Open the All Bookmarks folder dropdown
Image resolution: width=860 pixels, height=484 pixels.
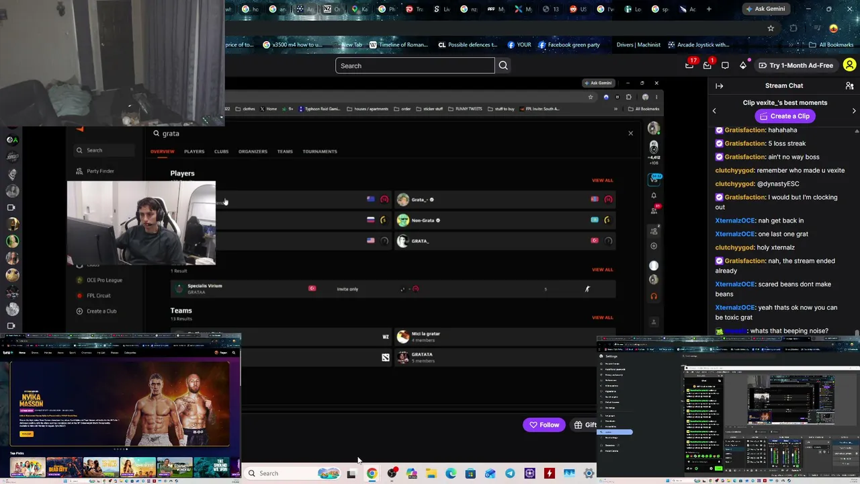(831, 45)
